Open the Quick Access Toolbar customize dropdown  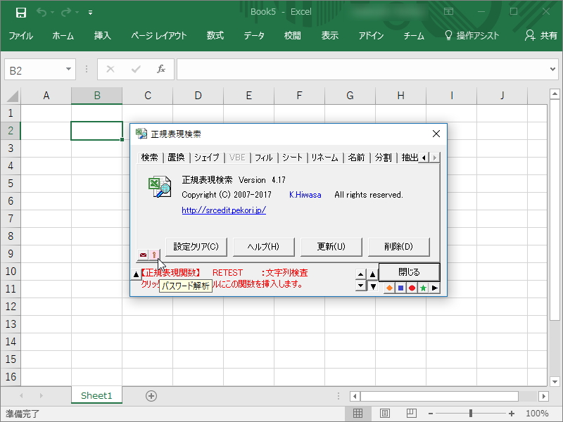[x=90, y=12]
